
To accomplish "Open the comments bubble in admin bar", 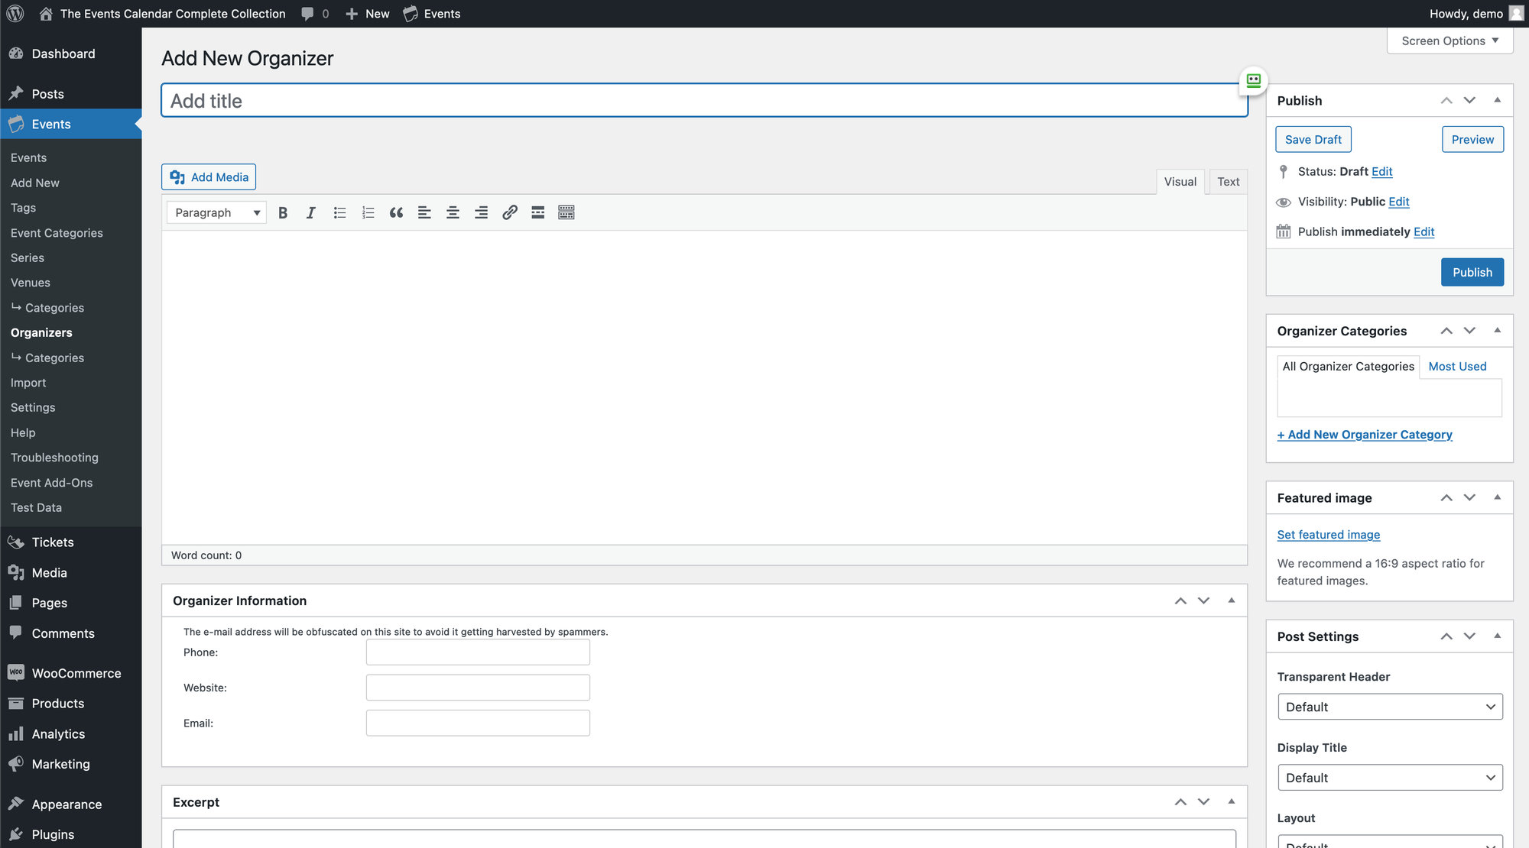I will click(315, 14).
